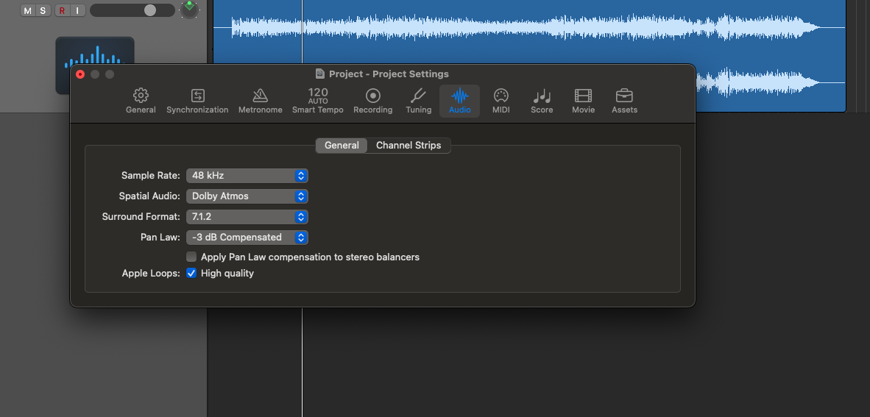Click the document icon in title bar
The height and width of the screenshot is (417, 870).
click(x=320, y=74)
